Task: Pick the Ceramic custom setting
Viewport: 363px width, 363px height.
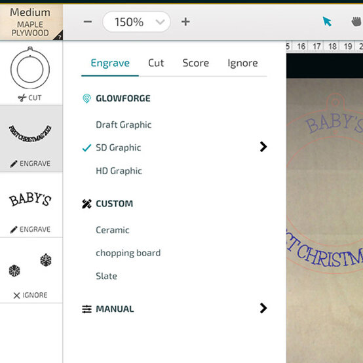Action: (113, 230)
